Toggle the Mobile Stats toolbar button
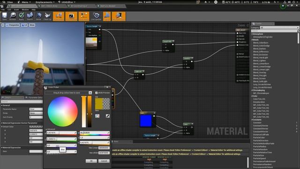The image size is (300, 169). pyautogui.click(x=119, y=16)
